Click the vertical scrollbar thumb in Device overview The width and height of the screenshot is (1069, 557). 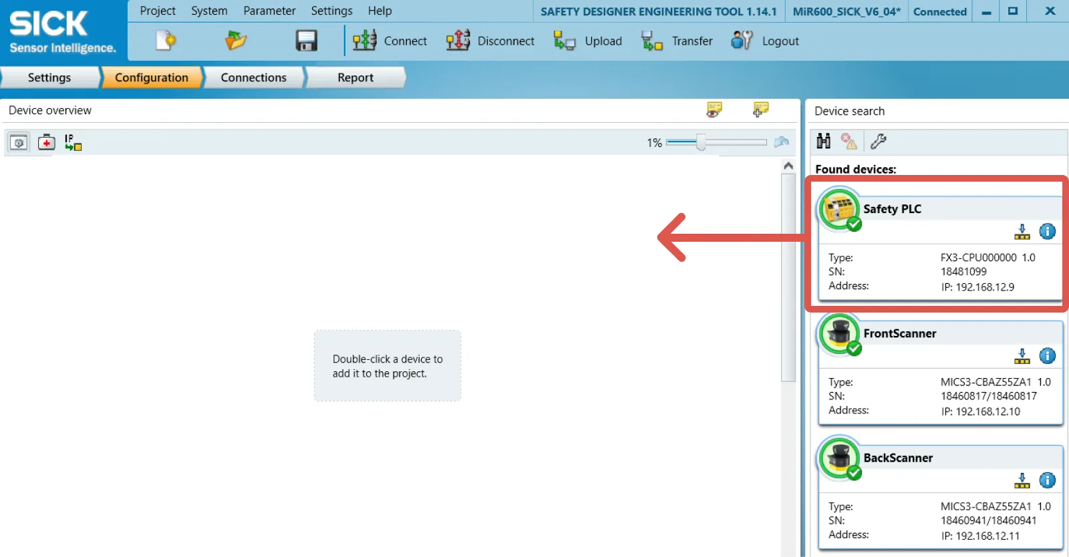click(x=788, y=277)
